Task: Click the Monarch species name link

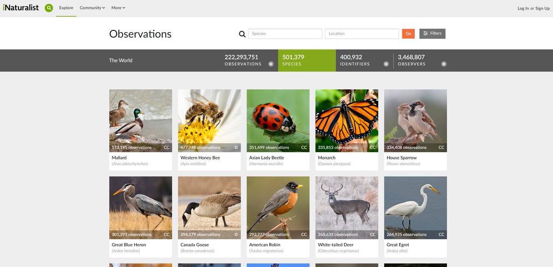Action: click(x=327, y=158)
